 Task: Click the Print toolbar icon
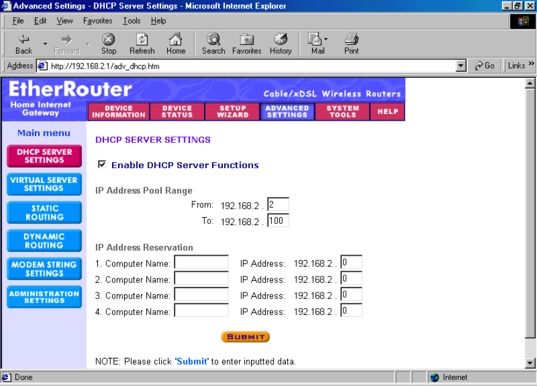coord(351,39)
